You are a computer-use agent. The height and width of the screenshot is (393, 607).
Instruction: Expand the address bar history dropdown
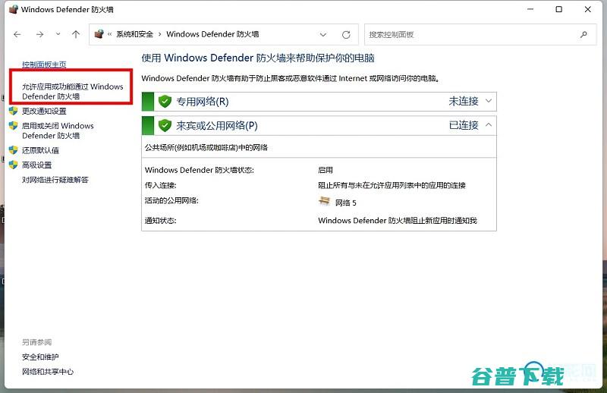point(323,34)
